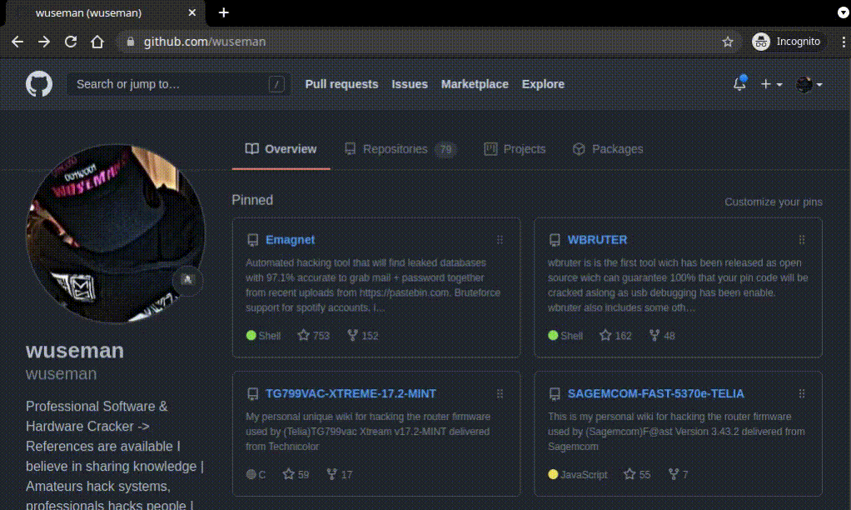The height and width of the screenshot is (510, 851).
Task: Grab the drag handle on SAGEMCOM-FAST-5370e-TELIA card
Action: click(x=802, y=393)
